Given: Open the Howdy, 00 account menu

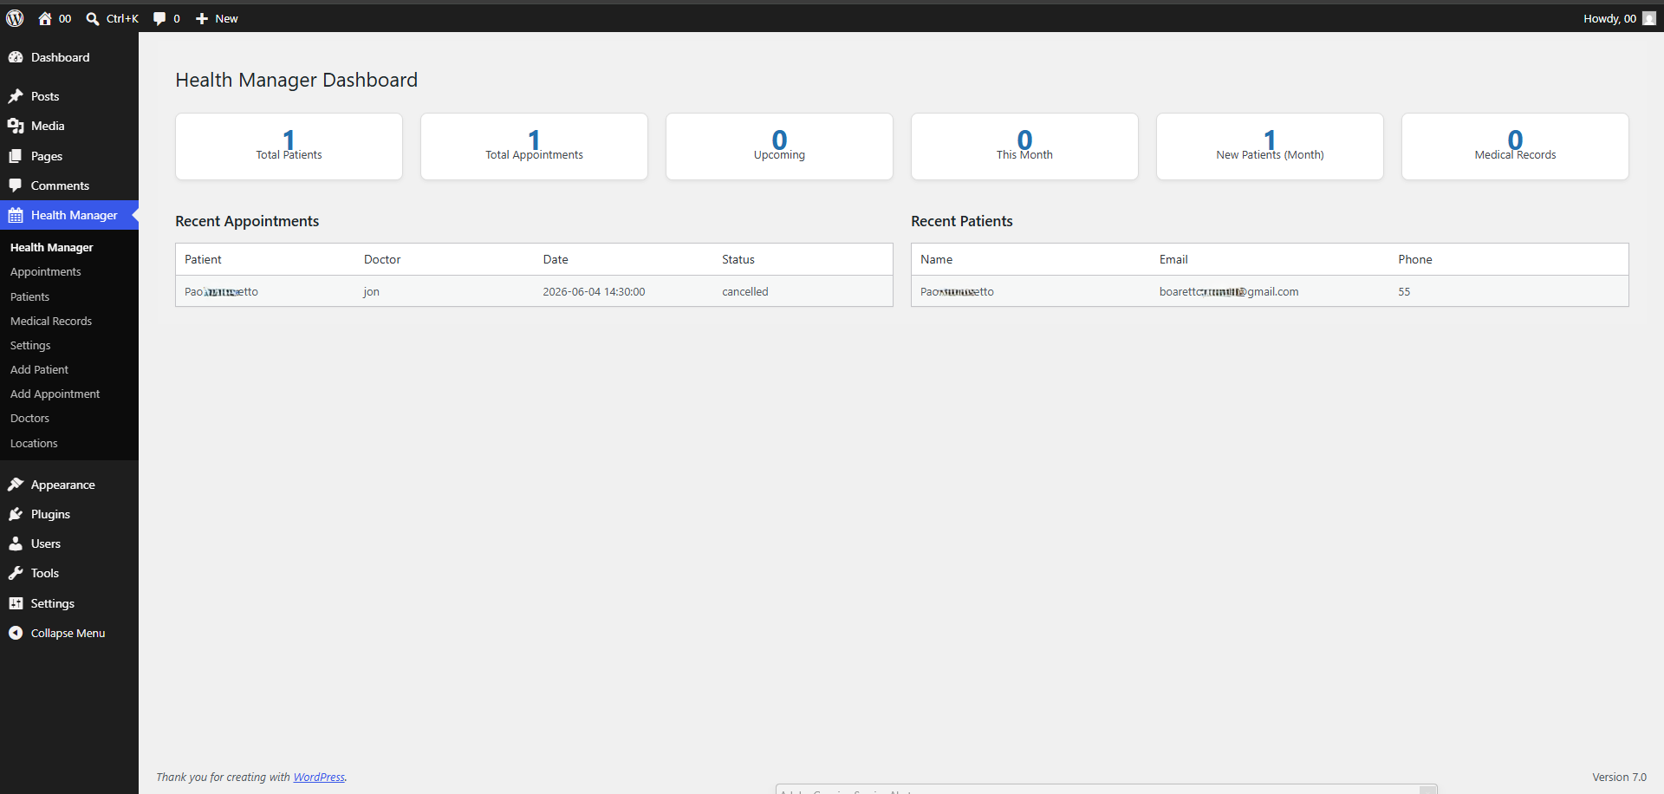Looking at the screenshot, I should 1619,18.
